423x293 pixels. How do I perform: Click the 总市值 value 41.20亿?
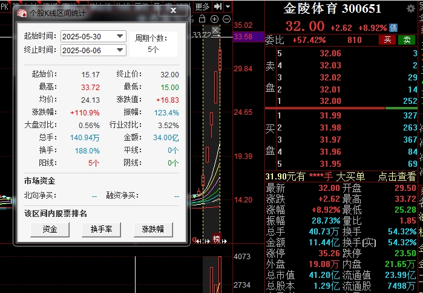pos(324,275)
